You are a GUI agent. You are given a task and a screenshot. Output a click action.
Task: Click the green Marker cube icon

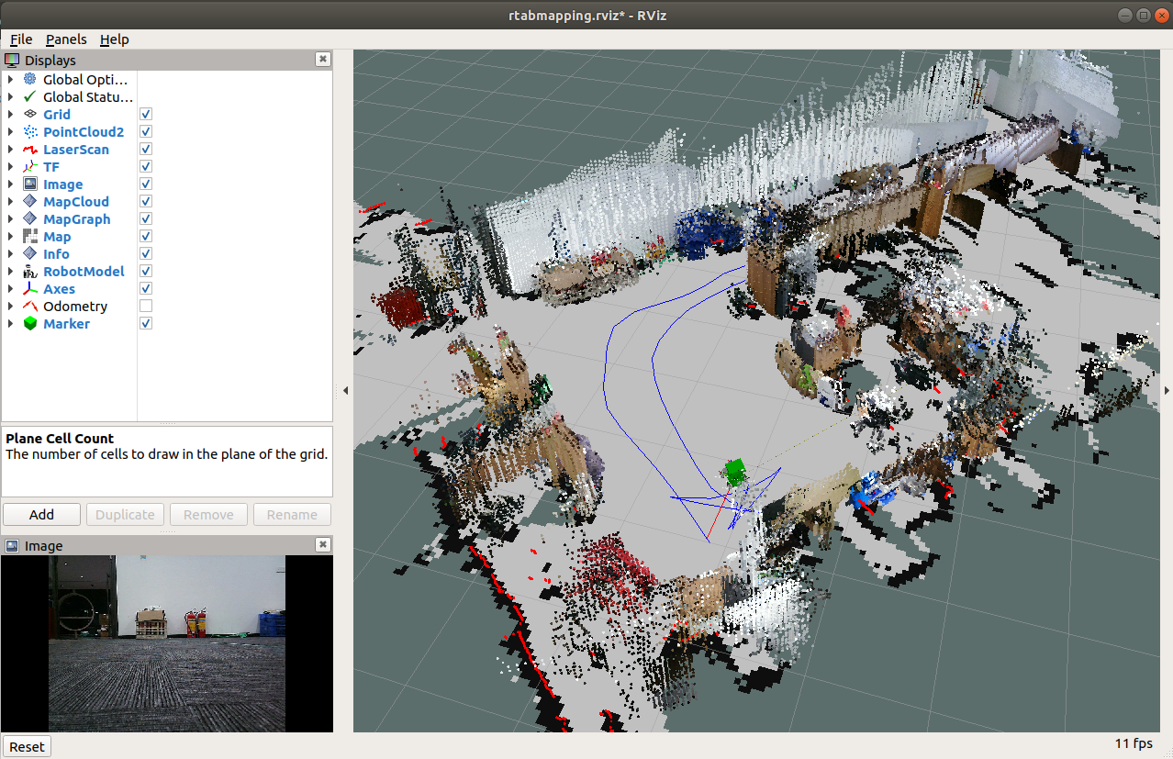(x=29, y=324)
